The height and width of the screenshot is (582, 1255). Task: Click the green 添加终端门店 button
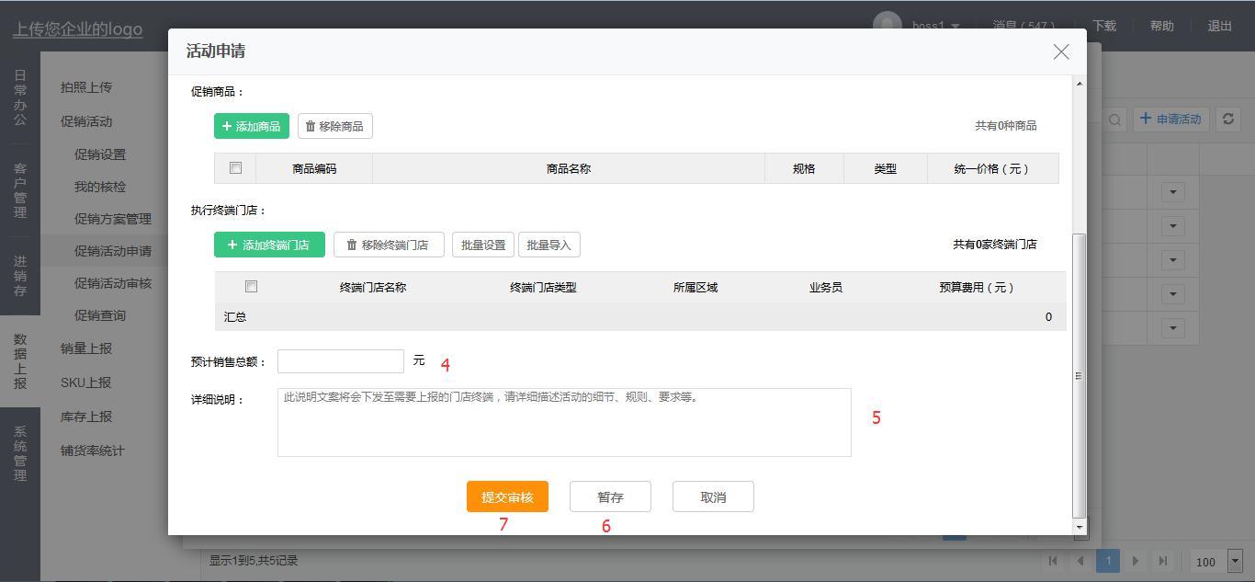tap(269, 245)
